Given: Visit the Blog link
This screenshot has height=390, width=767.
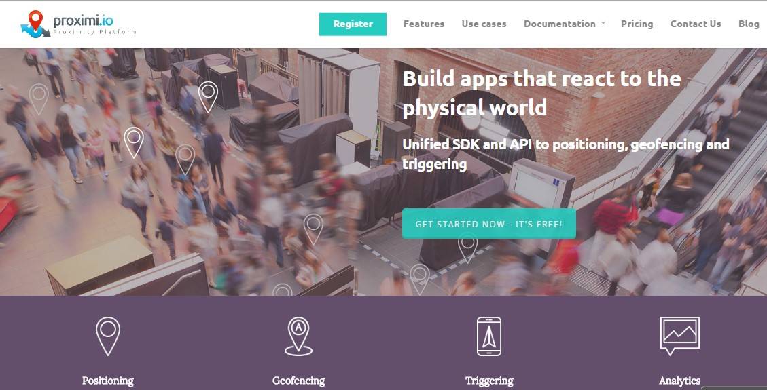Looking at the screenshot, I should click(749, 24).
